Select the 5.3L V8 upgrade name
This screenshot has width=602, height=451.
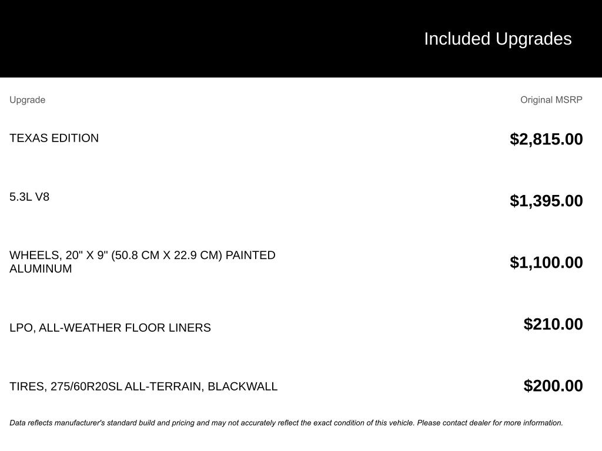[x=29, y=197]
